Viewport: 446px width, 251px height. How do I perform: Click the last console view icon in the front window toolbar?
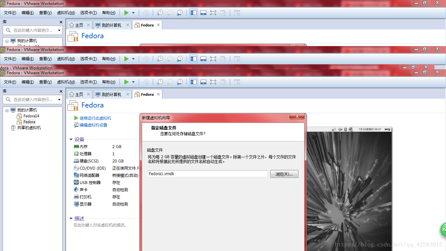(237, 82)
